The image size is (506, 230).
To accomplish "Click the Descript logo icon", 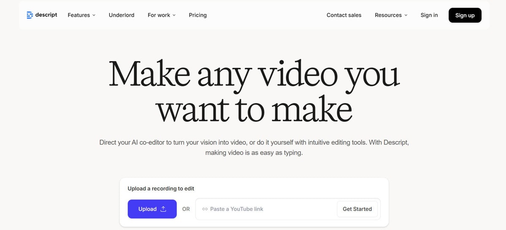I will click(30, 15).
